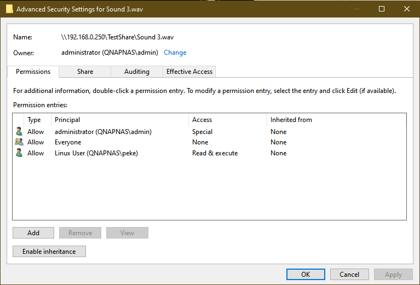Click the administrator user icon in permission entries

tap(19, 132)
